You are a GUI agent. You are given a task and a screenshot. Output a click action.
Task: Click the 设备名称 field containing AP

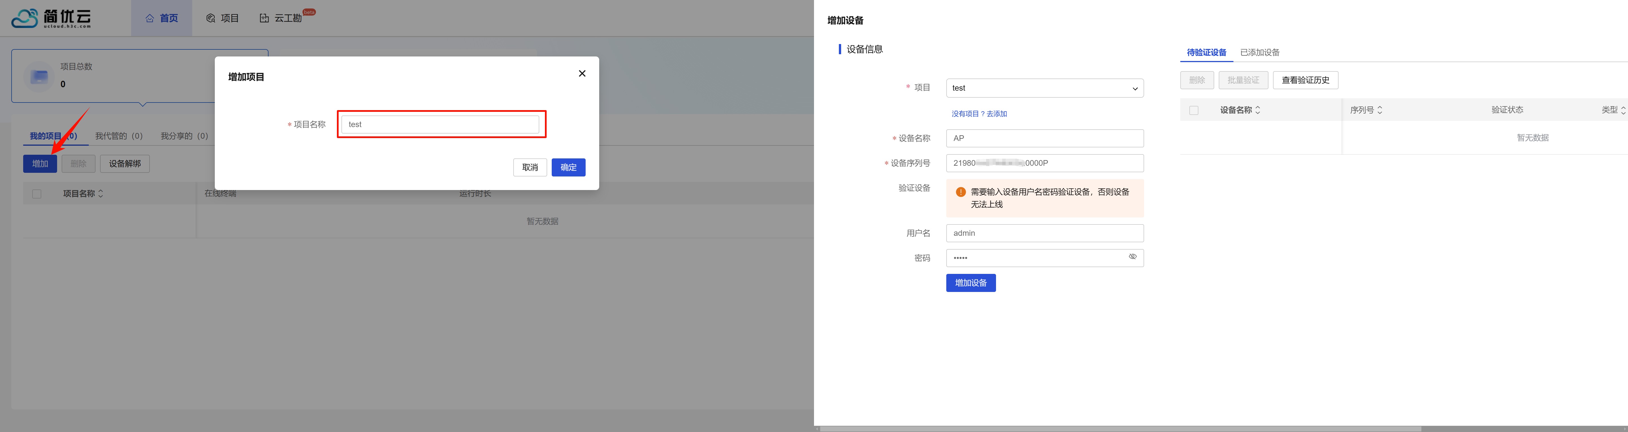1045,138
